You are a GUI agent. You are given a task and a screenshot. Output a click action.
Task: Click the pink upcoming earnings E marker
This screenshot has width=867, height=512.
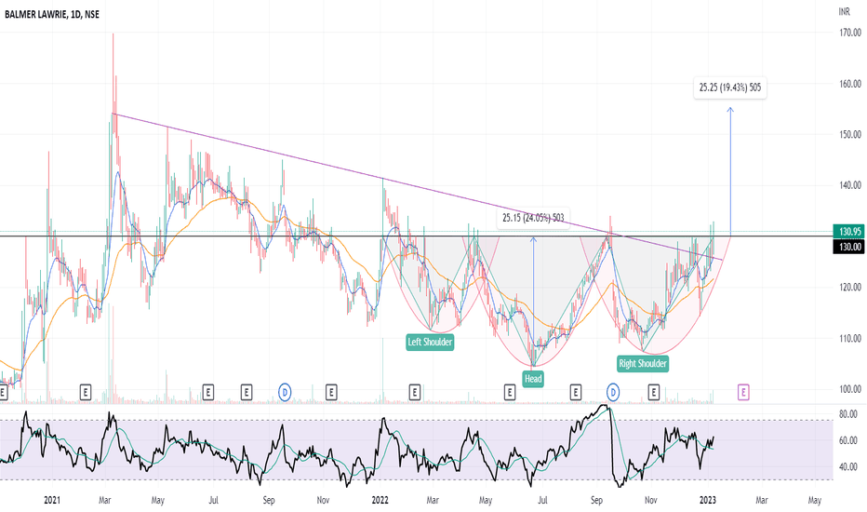pyautogui.click(x=743, y=393)
